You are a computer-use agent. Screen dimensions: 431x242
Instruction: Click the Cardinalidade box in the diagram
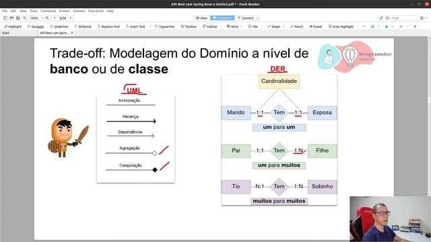coord(279,81)
